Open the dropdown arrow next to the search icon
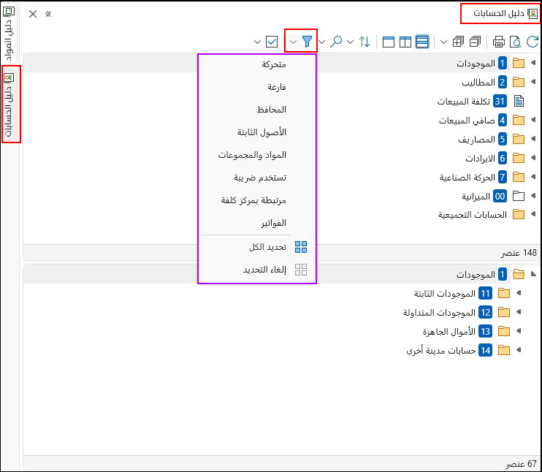The image size is (542, 472). point(322,42)
